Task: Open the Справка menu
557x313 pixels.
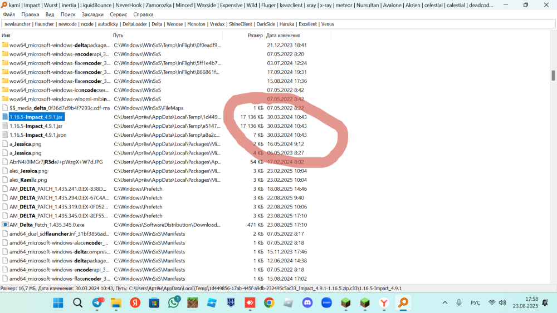Action: pyautogui.click(x=143, y=14)
